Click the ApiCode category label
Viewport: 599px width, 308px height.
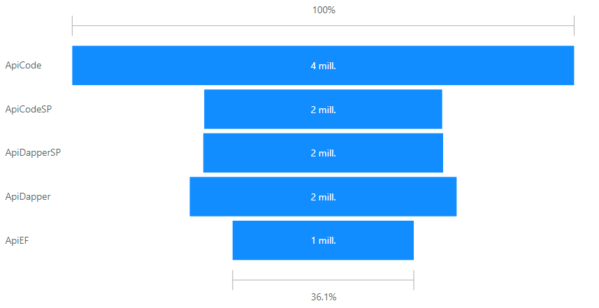pyautogui.click(x=24, y=66)
